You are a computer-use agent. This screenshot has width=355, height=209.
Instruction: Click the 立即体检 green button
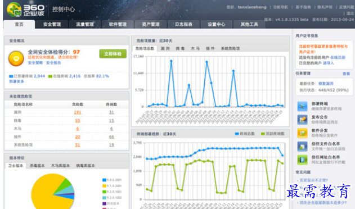pos(113,54)
